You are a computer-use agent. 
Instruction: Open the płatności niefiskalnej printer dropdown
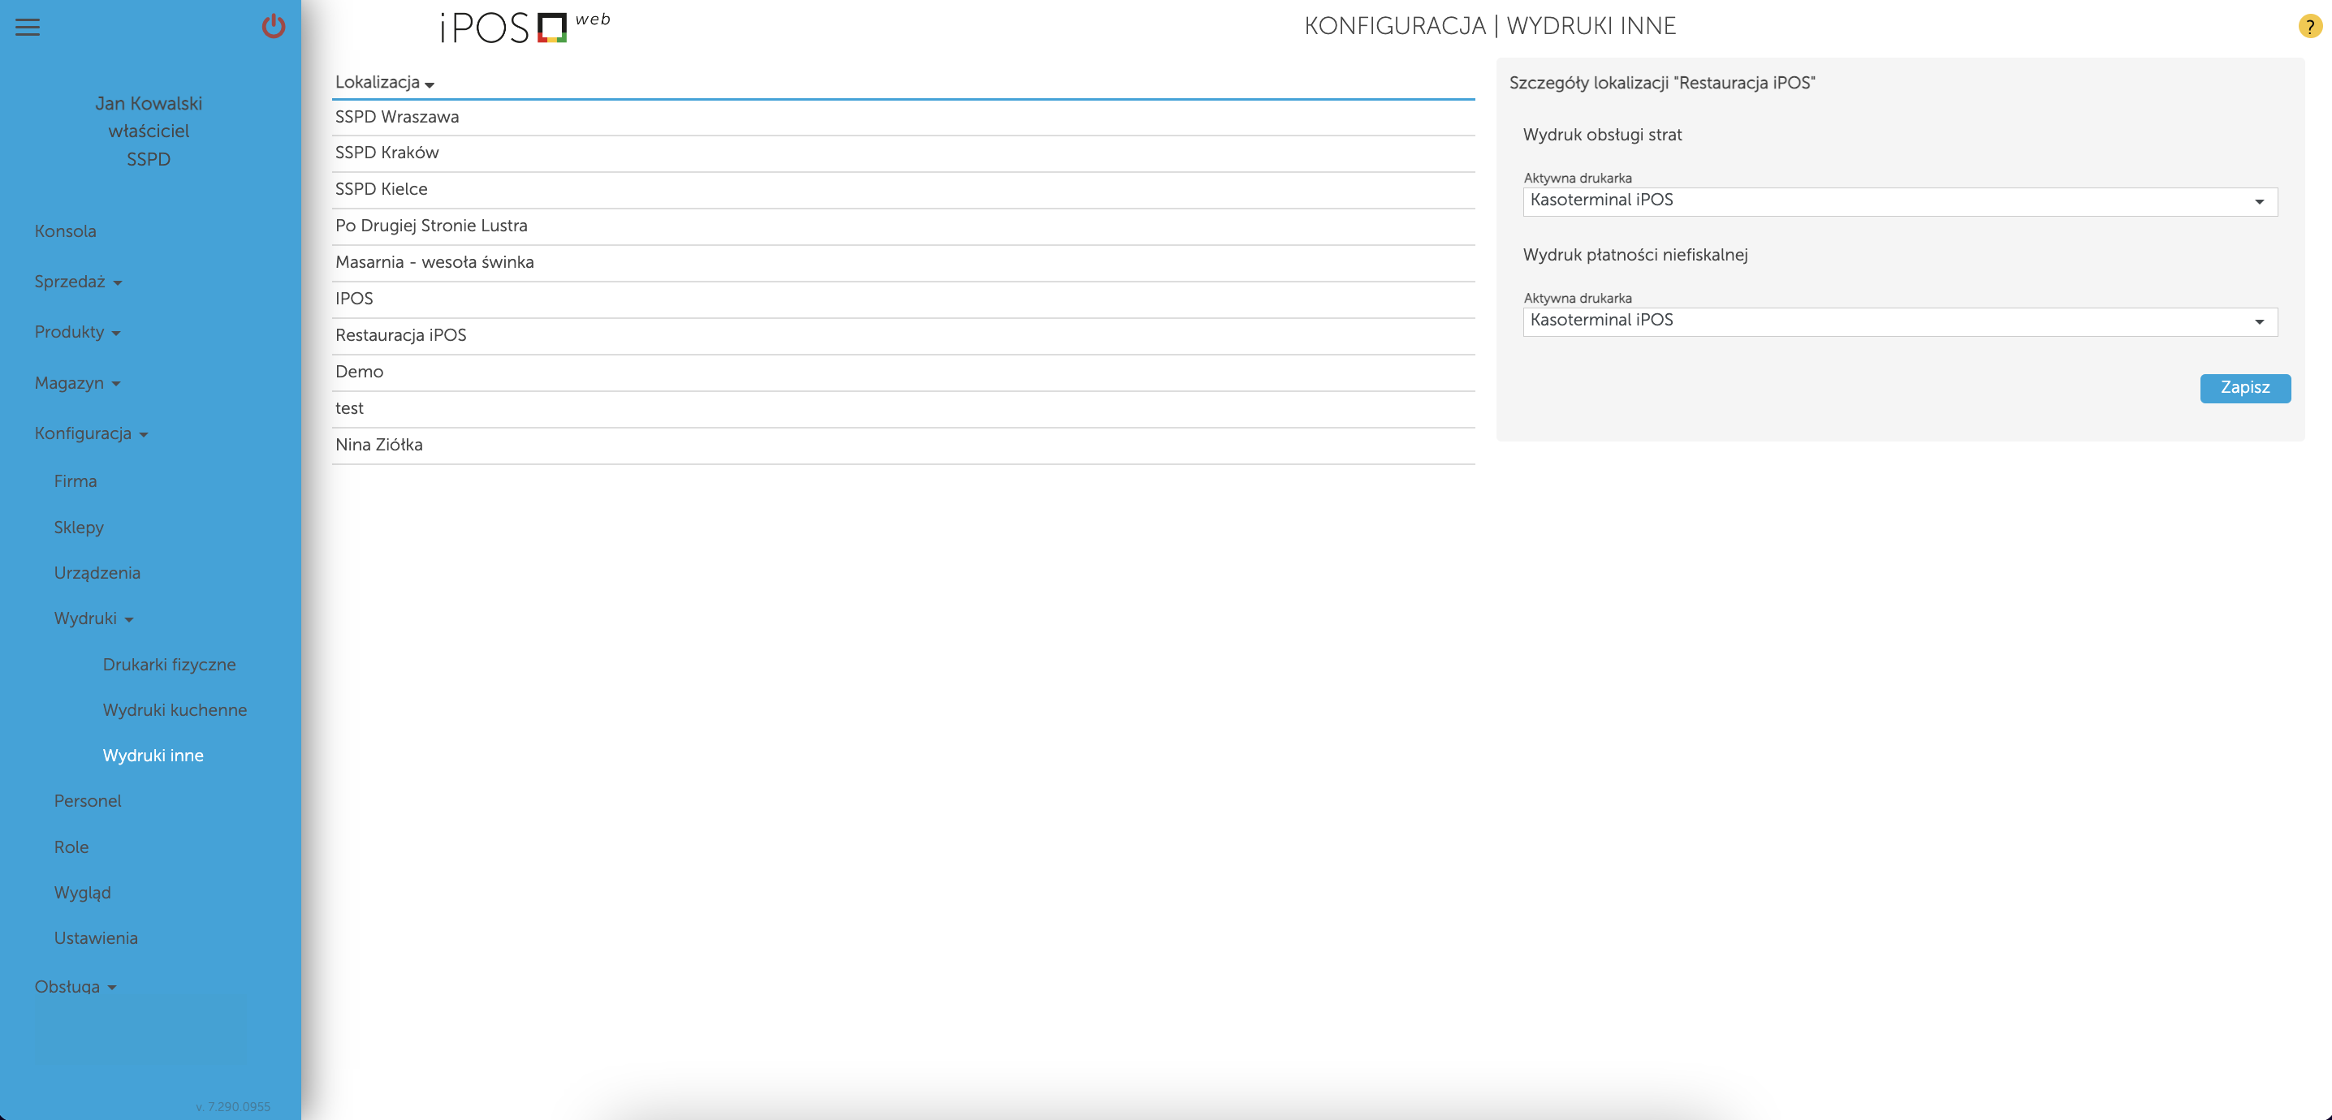click(x=1899, y=321)
